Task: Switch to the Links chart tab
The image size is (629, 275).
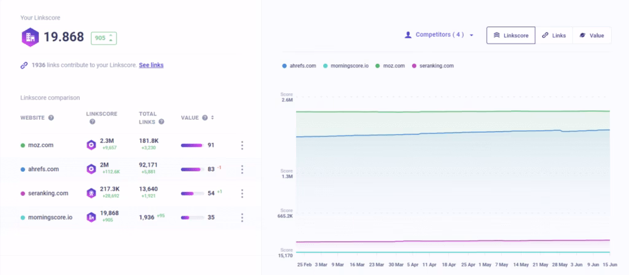Action: click(x=553, y=36)
